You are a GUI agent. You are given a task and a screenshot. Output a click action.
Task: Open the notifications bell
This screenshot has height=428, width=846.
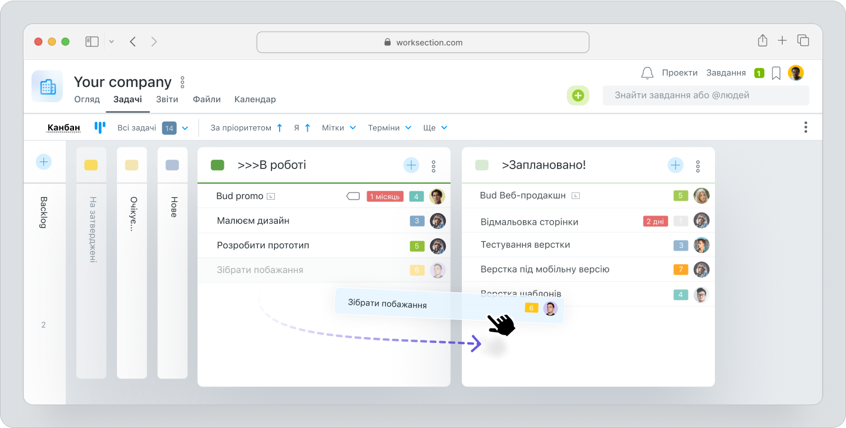647,72
